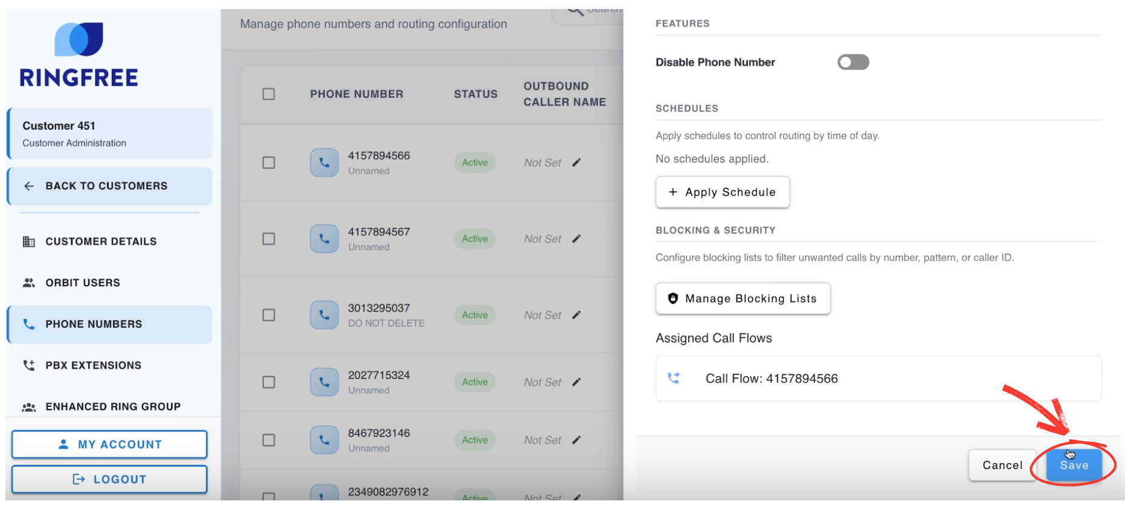1132x510 pixels.
Task: Open Customer Details in sidebar
Action: pos(101,242)
